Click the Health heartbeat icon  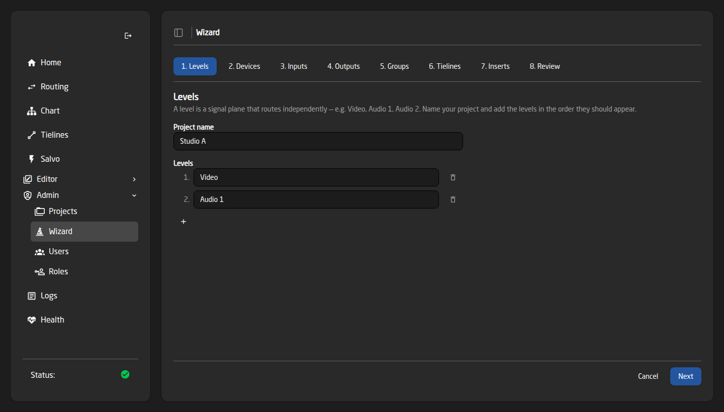[x=32, y=320]
